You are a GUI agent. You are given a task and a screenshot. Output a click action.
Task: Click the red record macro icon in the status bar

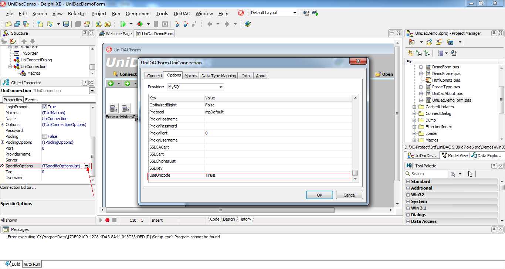[107, 220]
